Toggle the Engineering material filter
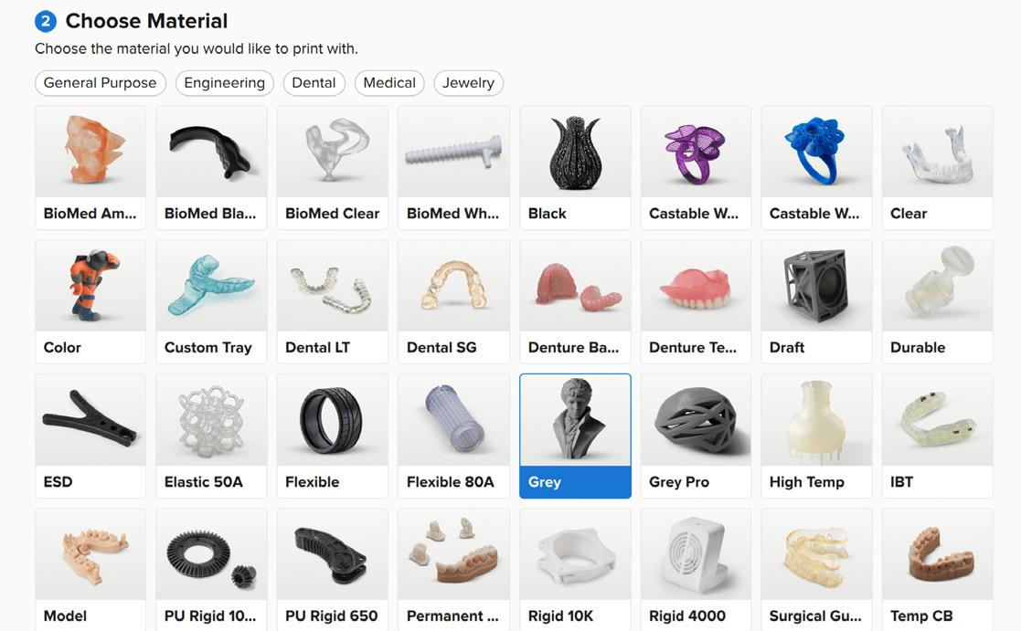Screen dimensions: 1021x631 (x=225, y=83)
